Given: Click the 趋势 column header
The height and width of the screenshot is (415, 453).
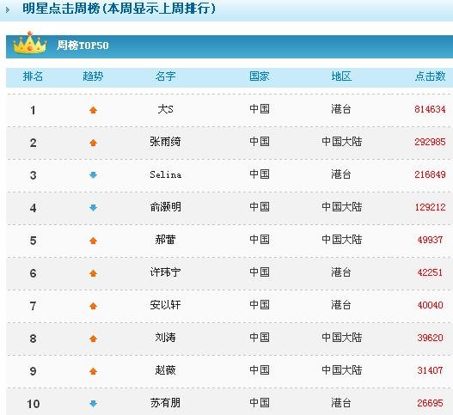Looking at the screenshot, I should tap(93, 76).
